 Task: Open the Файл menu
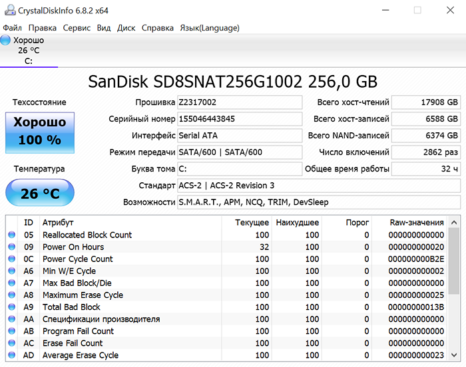(x=12, y=28)
